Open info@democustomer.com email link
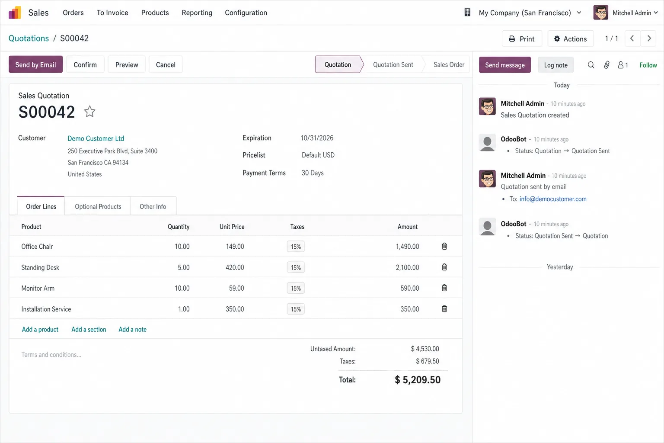The image size is (664, 443). 553,199
